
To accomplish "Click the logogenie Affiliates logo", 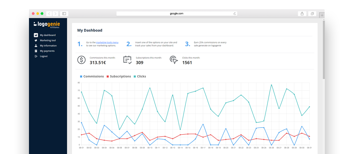I will (47, 25).
